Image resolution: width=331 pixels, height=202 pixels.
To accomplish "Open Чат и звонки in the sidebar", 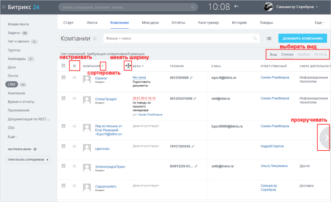I will [x=18, y=41].
